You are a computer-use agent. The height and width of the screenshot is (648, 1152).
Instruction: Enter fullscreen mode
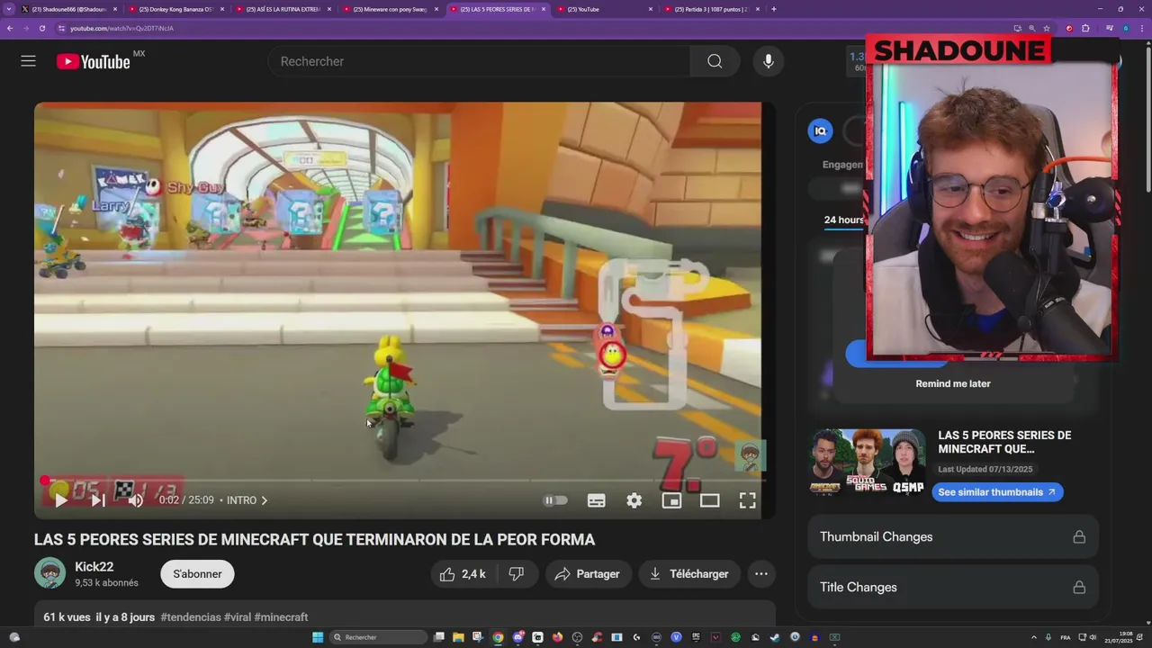point(747,500)
